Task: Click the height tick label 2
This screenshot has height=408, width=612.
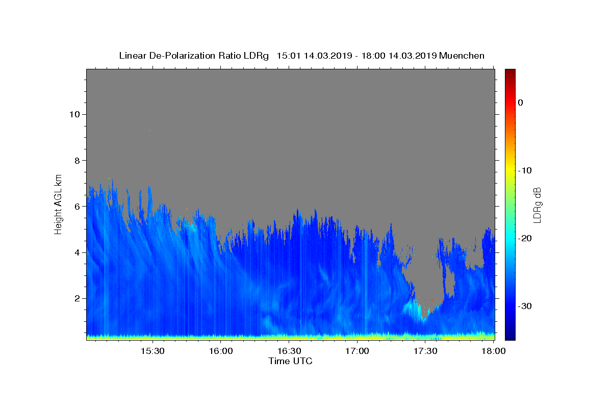Action: (x=76, y=299)
